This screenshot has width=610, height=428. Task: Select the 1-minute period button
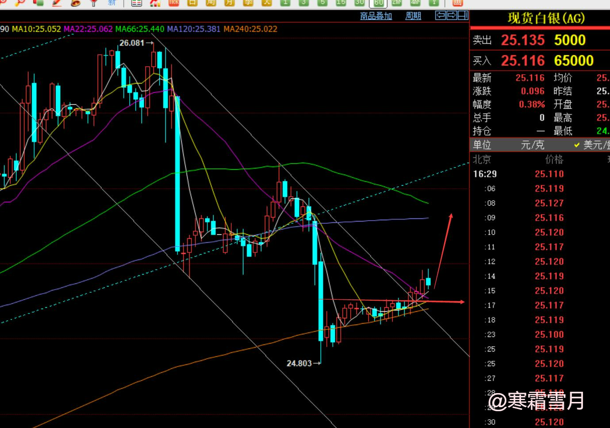click(x=285, y=2)
